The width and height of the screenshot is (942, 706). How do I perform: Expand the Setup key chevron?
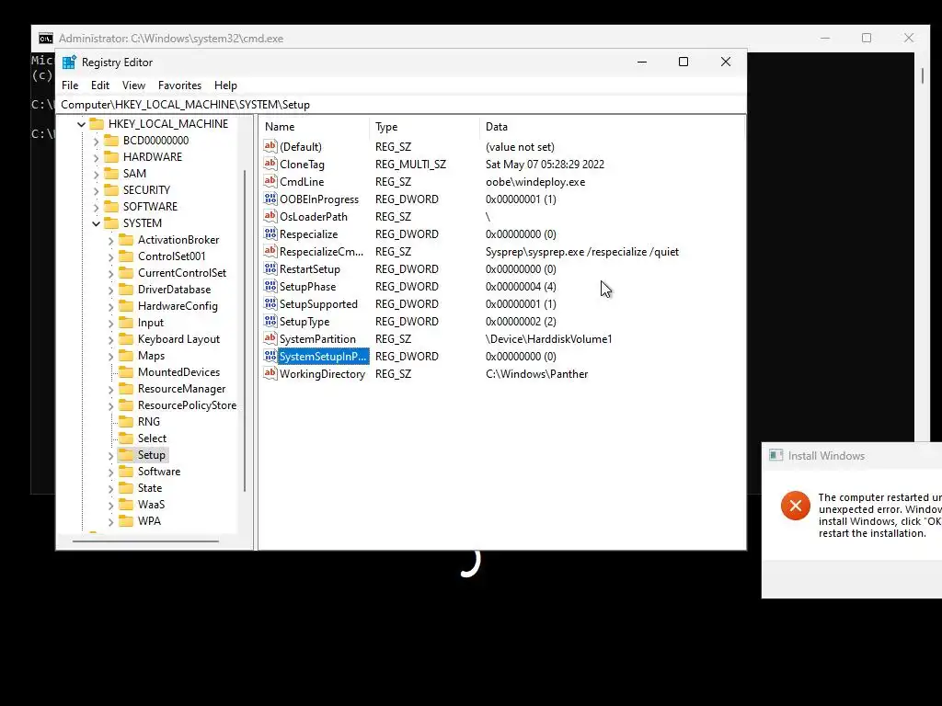(x=110, y=455)
